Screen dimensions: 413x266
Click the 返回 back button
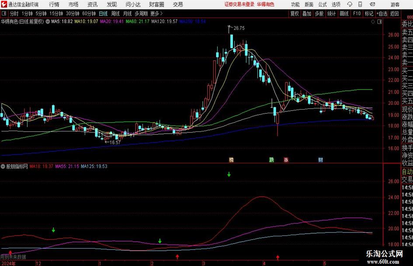pyautogui.click(x=394, y=14)
